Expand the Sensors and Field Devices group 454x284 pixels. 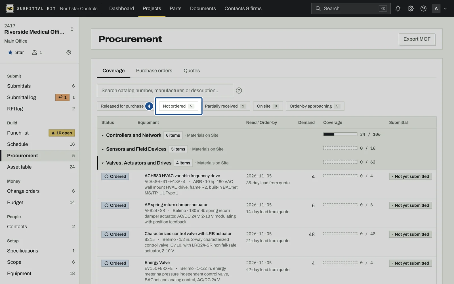(103, 149)
